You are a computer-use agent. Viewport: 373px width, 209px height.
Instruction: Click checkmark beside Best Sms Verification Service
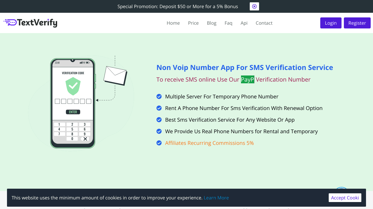coord(159,120)
